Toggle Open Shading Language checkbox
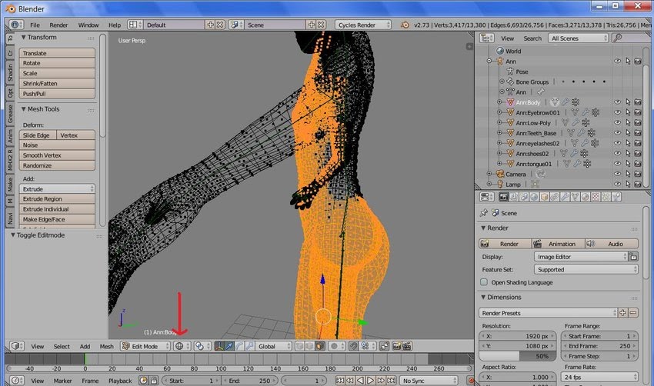The image size is (654, 386). [x=484, y=282]
